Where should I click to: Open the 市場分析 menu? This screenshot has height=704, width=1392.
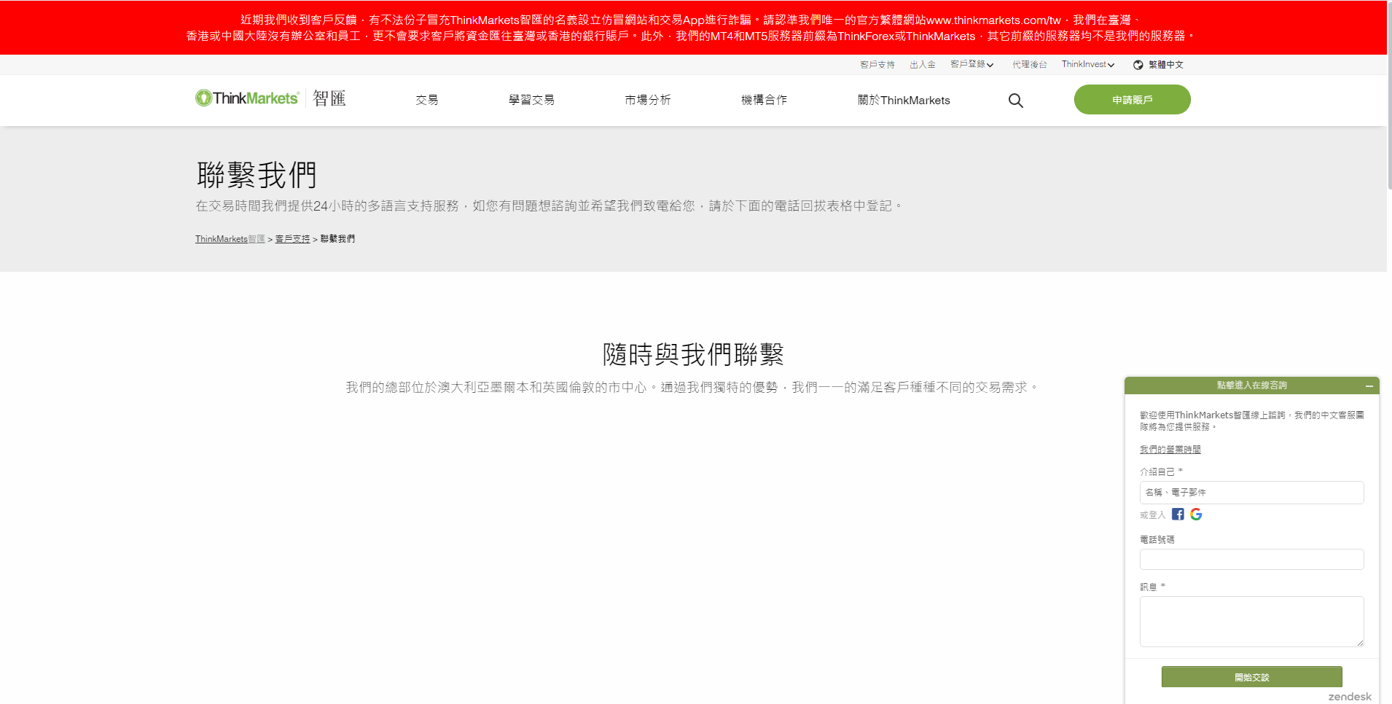pyautogui.click(x=647, y=100)
